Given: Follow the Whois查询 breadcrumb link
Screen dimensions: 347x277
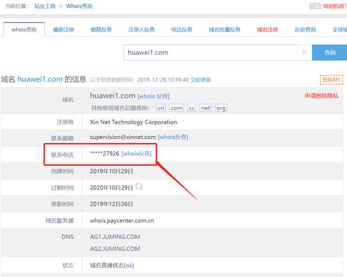Looking at the screenshot, I should pyautogui.click(x=79, y=6).
